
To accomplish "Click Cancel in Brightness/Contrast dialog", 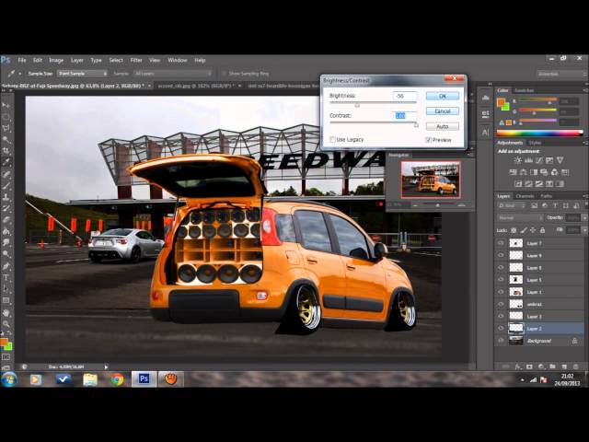I will point(443,111).
